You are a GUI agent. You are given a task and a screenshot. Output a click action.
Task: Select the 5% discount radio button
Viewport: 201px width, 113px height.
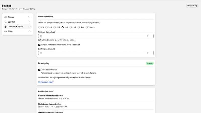click(x=39, y=27)
